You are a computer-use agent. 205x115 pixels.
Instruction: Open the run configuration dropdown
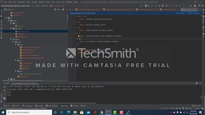click(149, 6)
